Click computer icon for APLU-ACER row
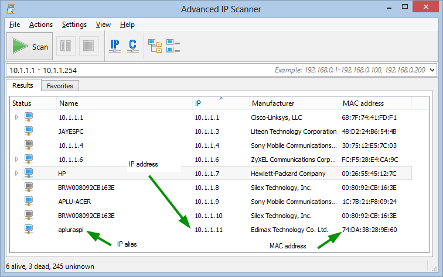The height and width of the screenshot is (277, 443). pyautogui.click(x=29, y=201)
